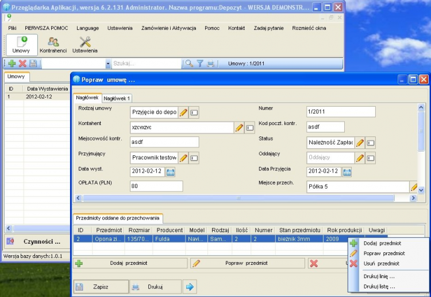Click Stan przedmiotu column header
The height and width of the screenshot is (297, 431).
click(299, 230)
